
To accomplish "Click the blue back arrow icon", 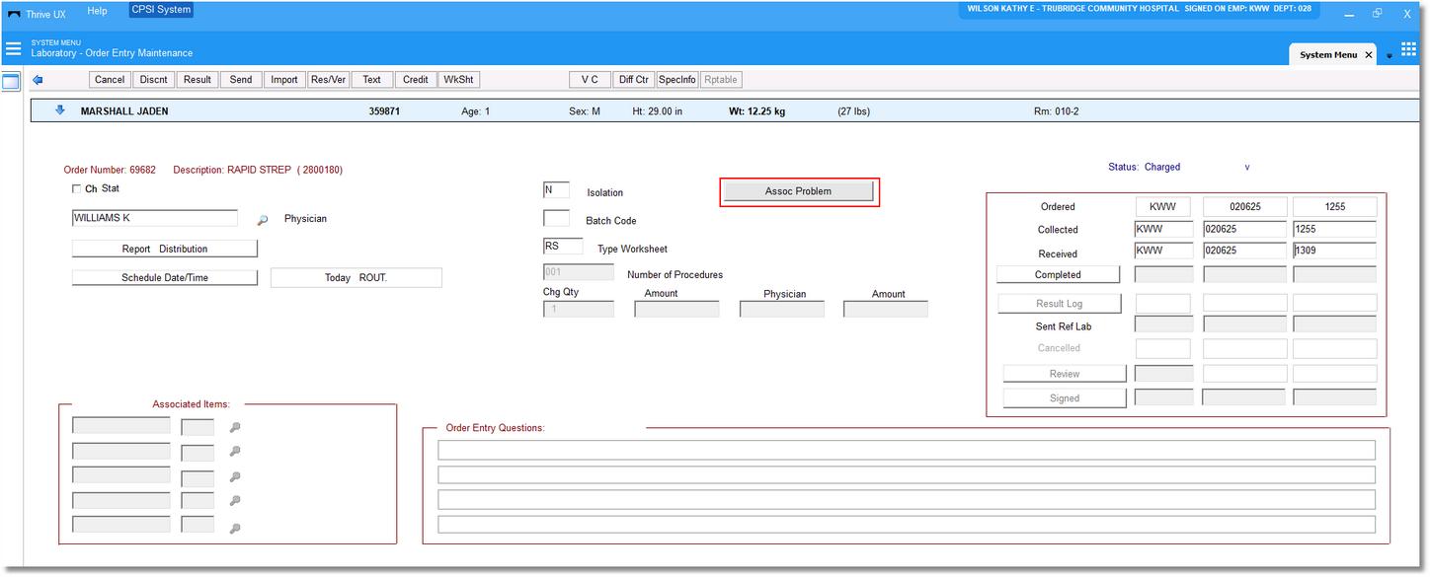I will [x=38, y=80].
